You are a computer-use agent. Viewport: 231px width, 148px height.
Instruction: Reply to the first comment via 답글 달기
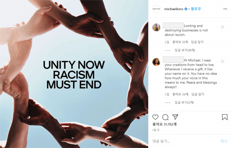(197, 42)
